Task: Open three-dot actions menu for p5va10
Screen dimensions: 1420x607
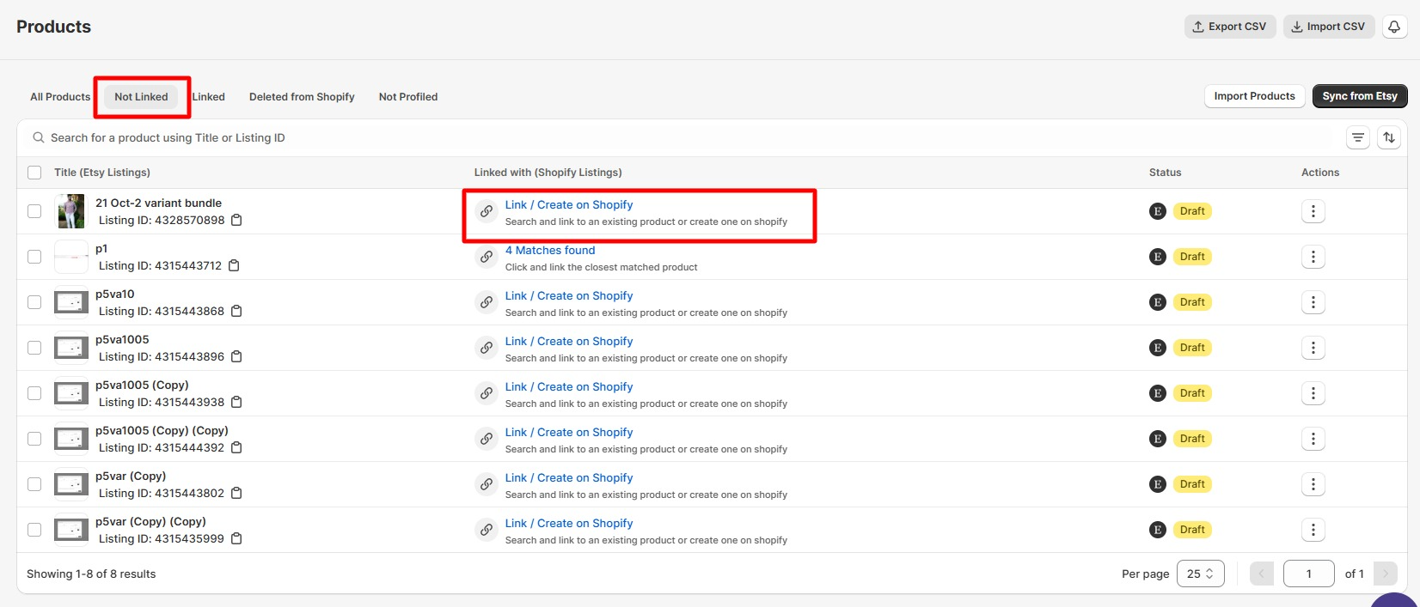Action: tap(1313, 302)
